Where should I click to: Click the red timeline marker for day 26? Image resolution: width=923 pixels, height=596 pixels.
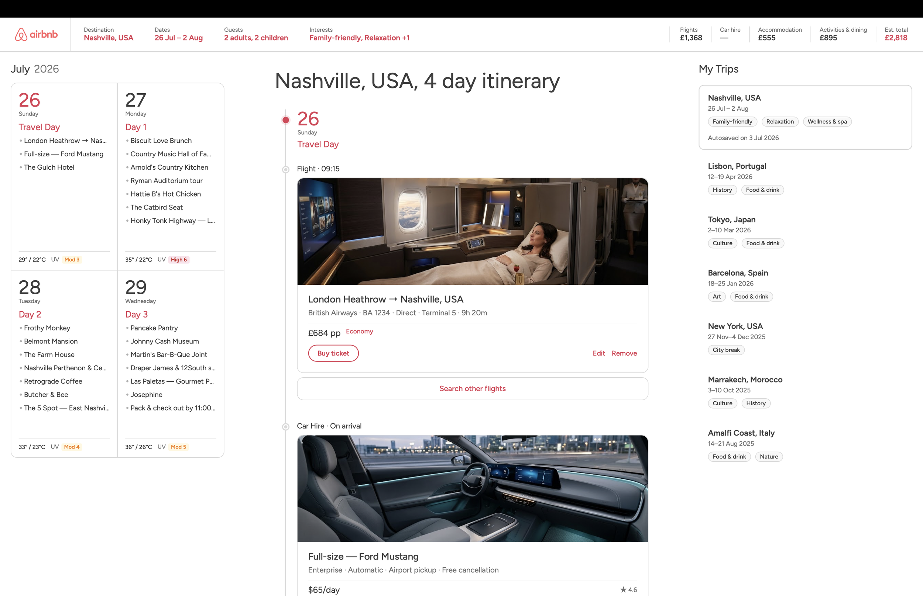(286, 120)
